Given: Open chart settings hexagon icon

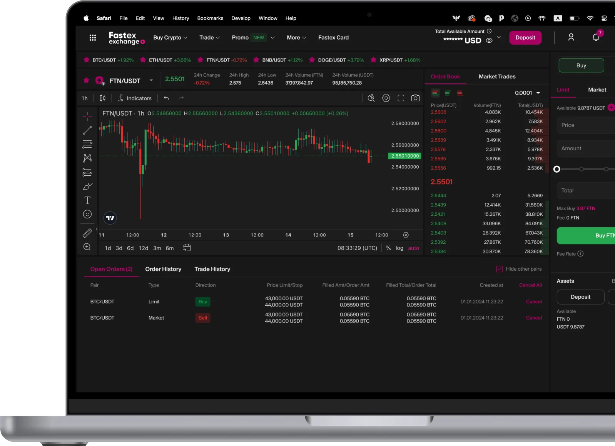Looking at the screenshot, I should point(386,98).
